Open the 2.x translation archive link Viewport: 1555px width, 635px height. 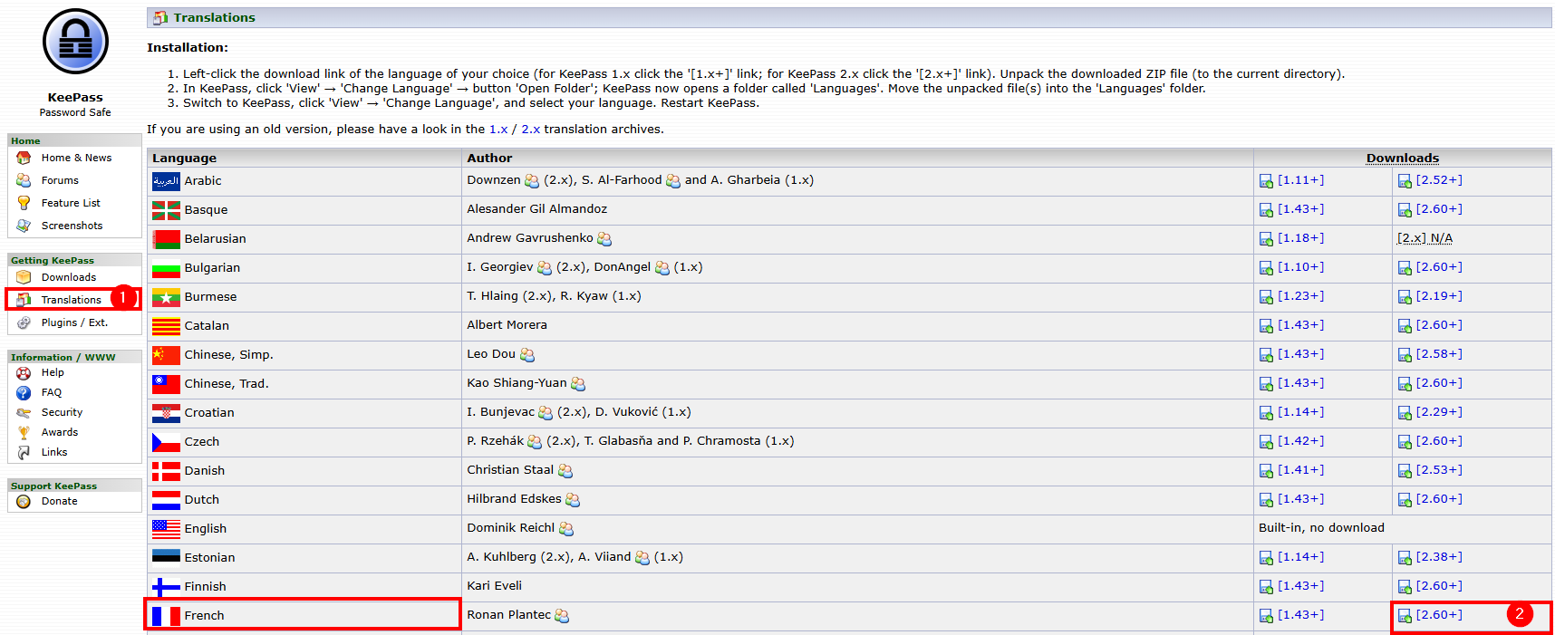click(530, 130)
